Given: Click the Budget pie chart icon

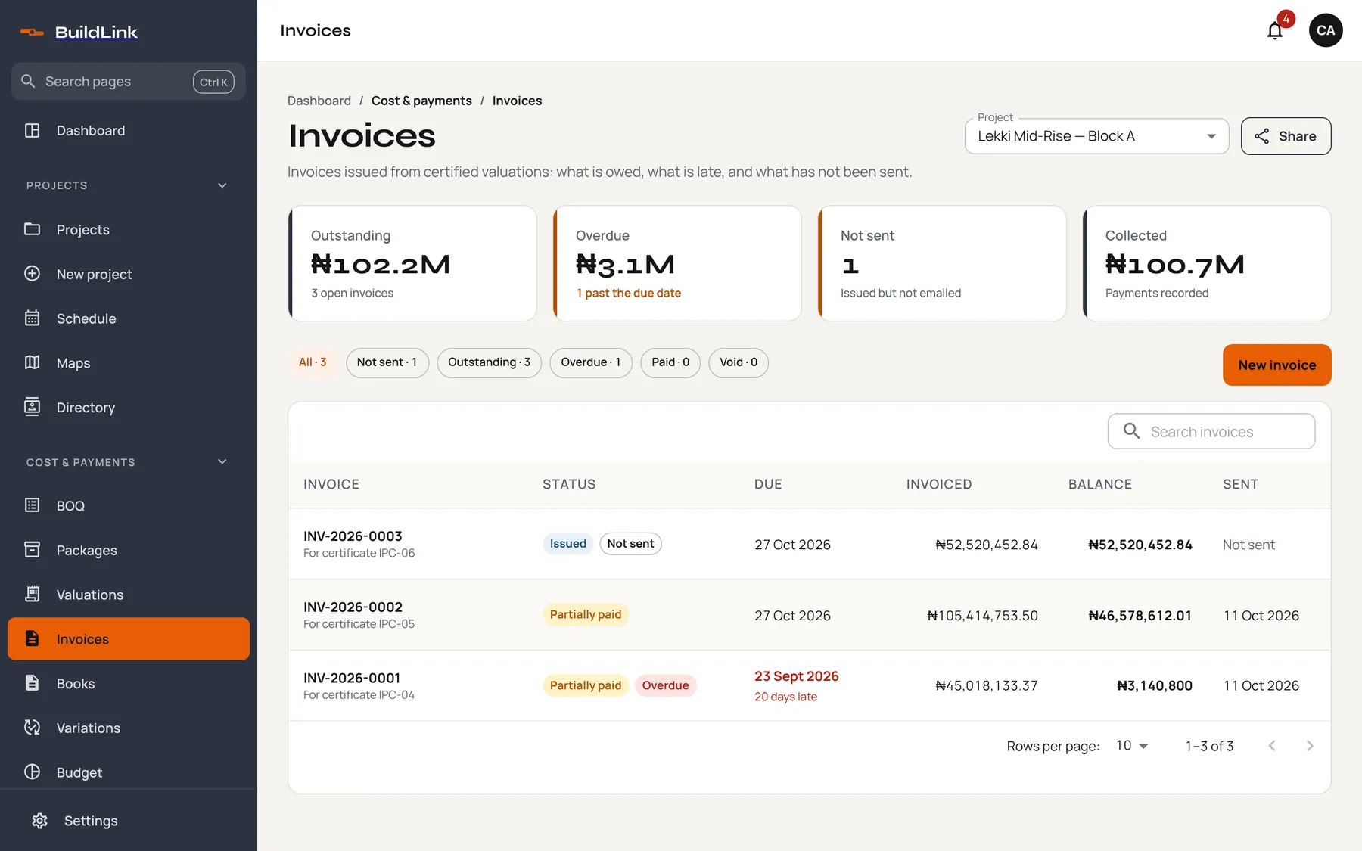Looking at the screenshot, I should [32, 772].
